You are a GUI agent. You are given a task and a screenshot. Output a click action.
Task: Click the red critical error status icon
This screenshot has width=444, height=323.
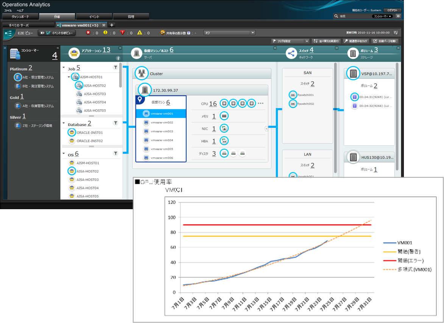tap(88, 33)
